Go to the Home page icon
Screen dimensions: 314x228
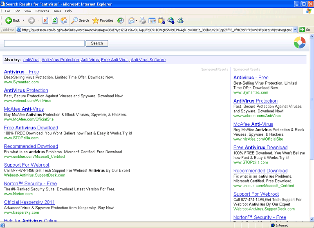(x=64, y=20)
